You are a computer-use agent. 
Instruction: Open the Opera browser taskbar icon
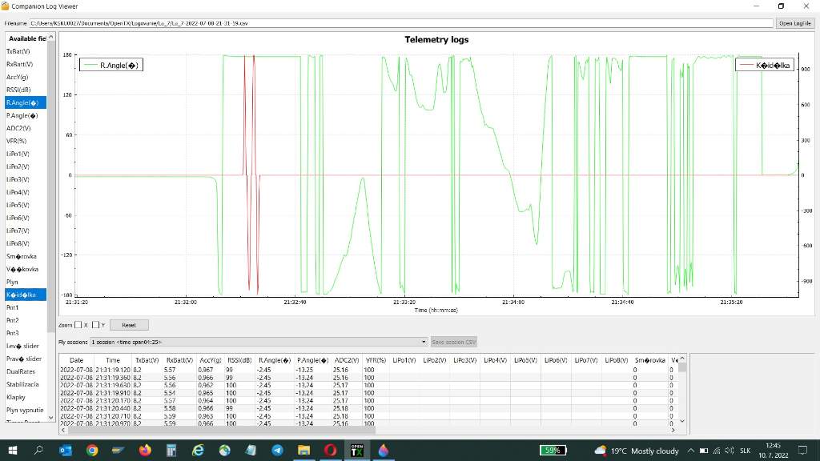(x=330, y=451)
